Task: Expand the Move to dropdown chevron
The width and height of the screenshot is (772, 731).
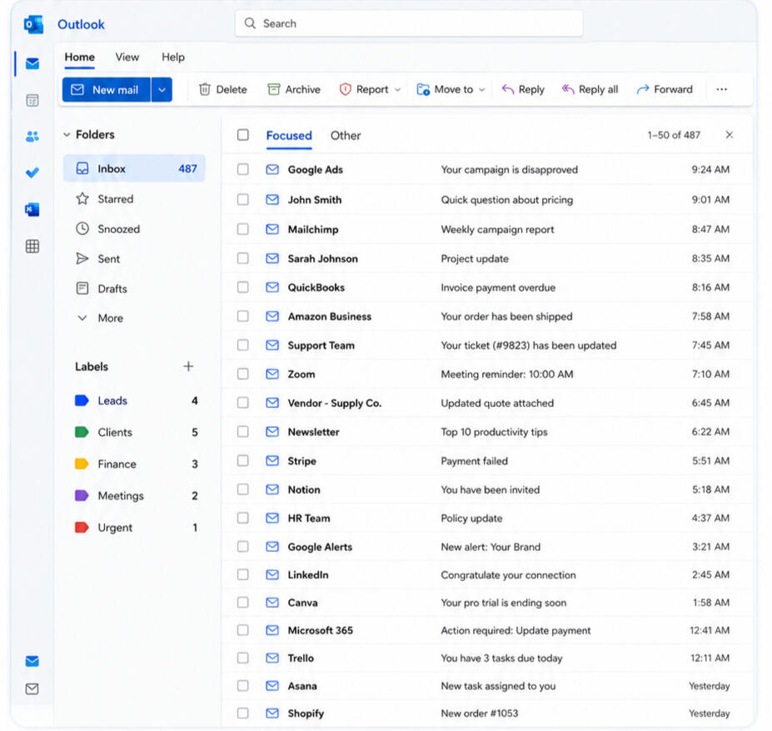Action: click(x=482, y=90)
